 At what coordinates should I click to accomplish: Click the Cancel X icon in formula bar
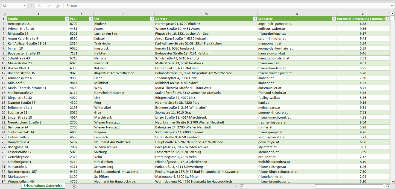(40, 6)
